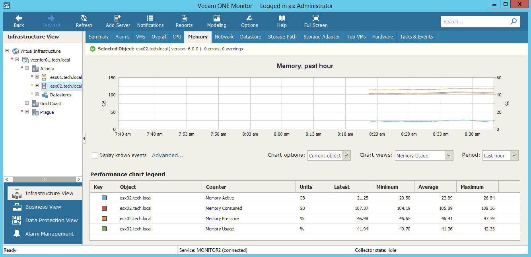The width and height of the screenshot is (531, 257).
Task: Open the Notifications toolbar item
Action: tap(150, 21)
